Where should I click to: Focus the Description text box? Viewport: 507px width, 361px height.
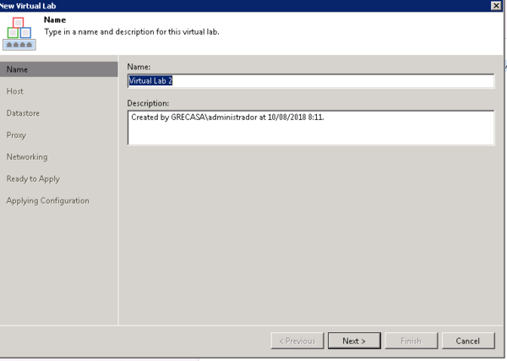310,128
